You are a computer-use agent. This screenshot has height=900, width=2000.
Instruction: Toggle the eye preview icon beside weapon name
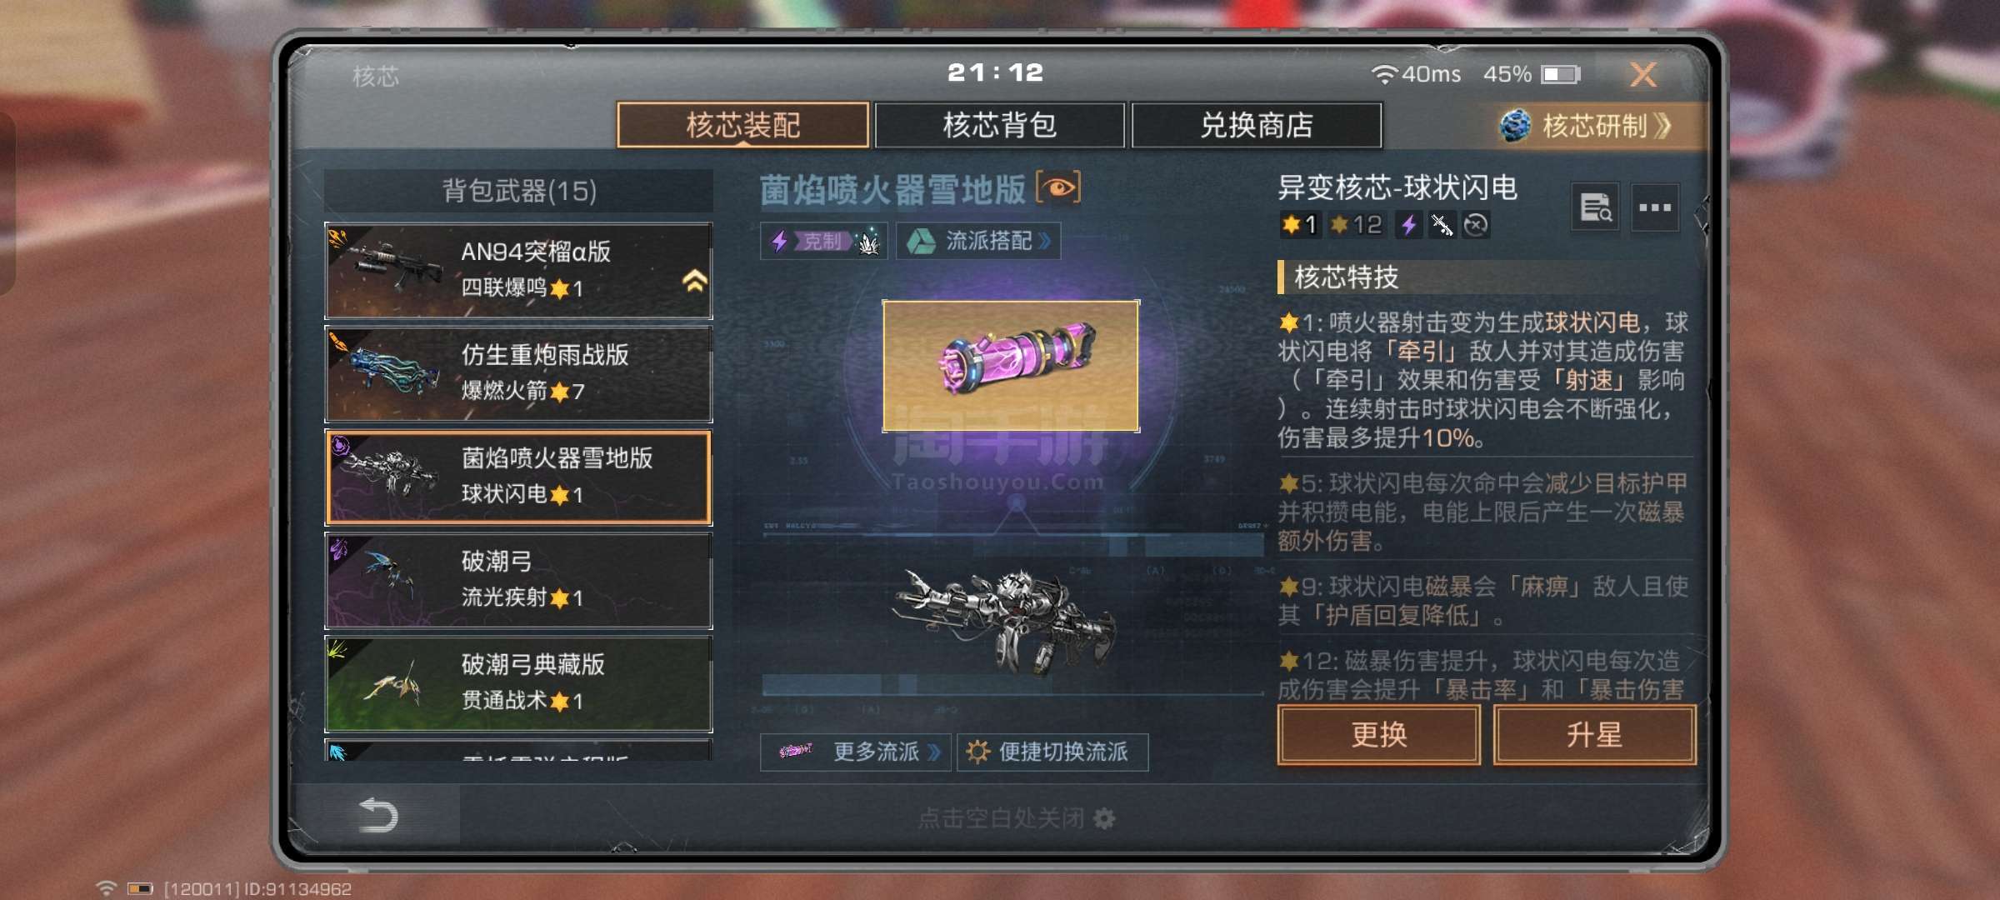pyautogui.click(x=1058, y=187)
